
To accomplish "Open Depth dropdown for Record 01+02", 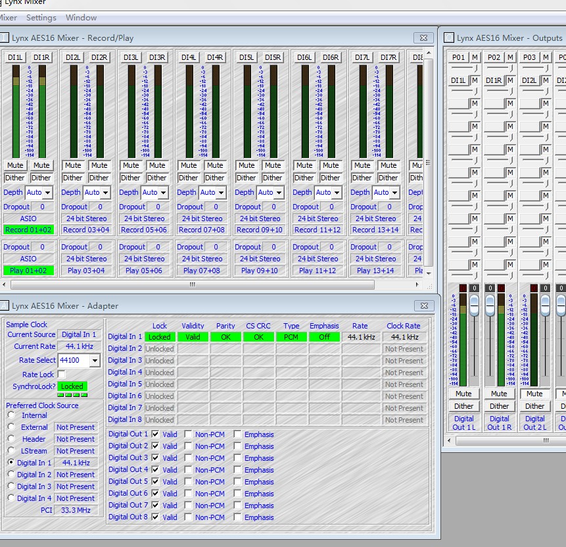I will [47, 193].
